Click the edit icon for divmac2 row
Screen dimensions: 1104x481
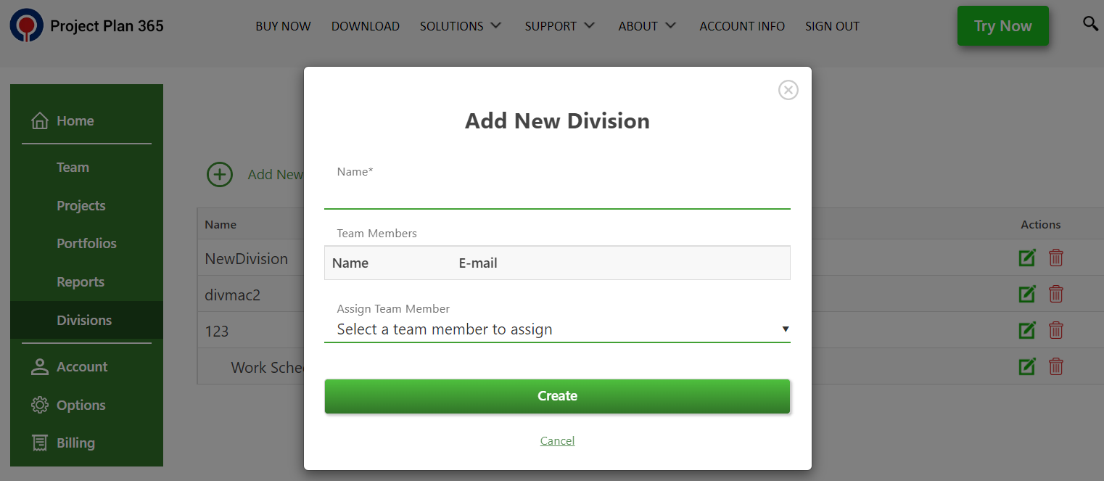tap(1027, 294)
